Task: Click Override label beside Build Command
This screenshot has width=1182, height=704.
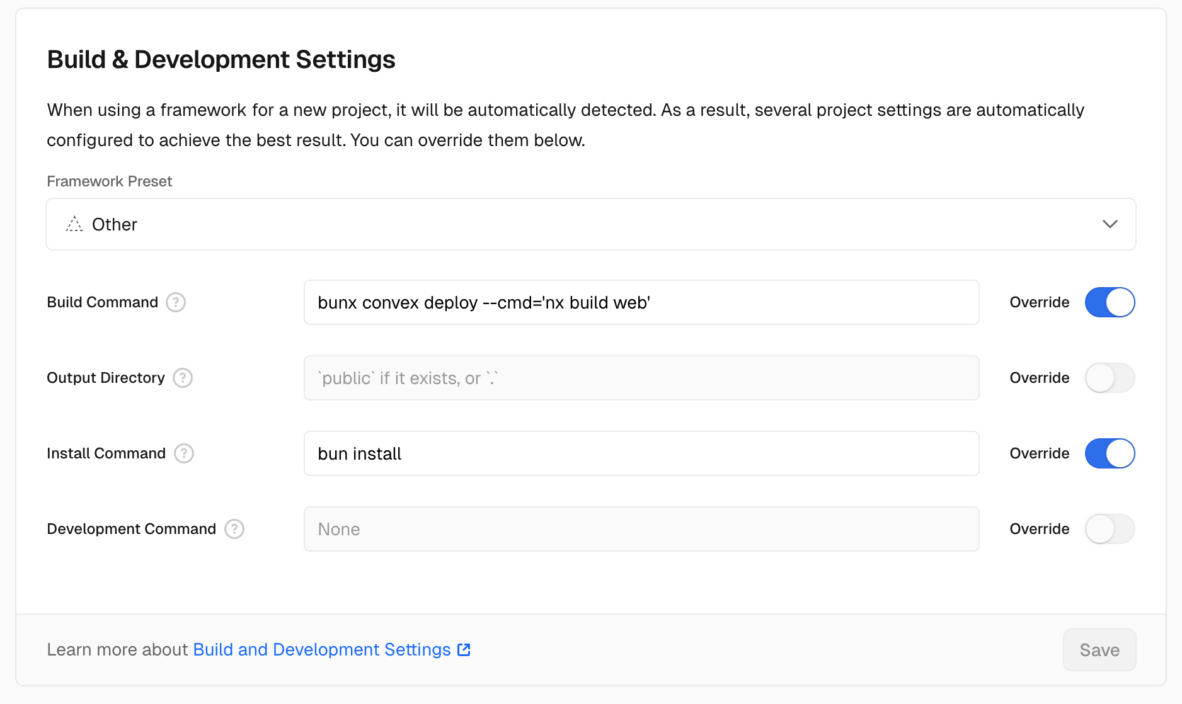Action: click(x=1040, y=302)
